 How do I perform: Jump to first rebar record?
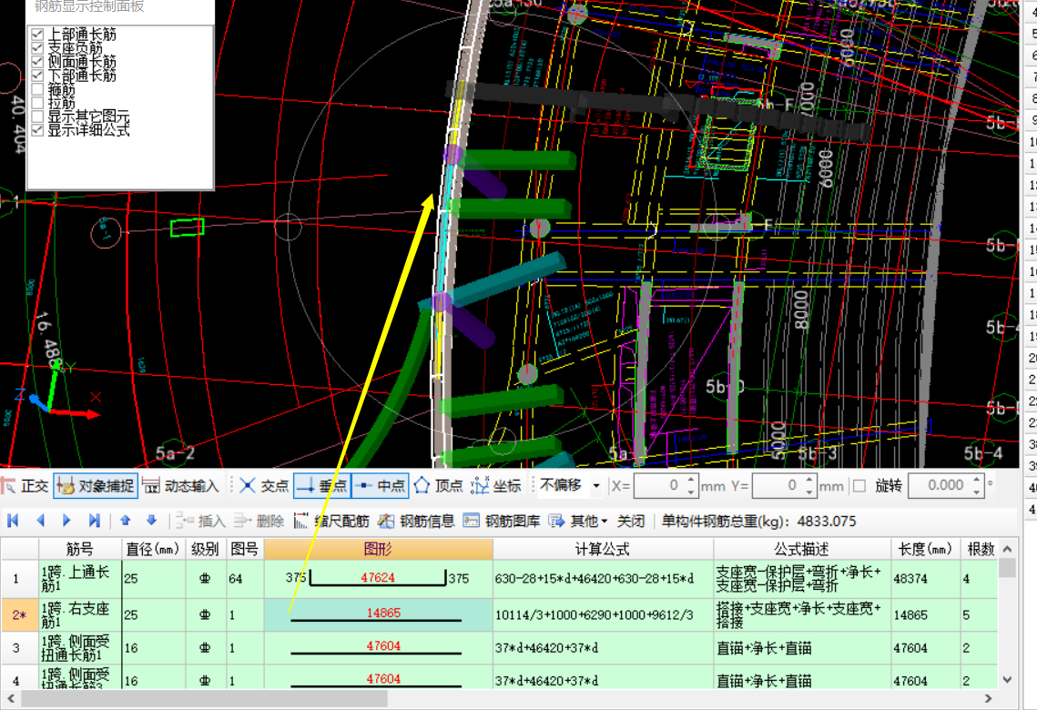14,521
